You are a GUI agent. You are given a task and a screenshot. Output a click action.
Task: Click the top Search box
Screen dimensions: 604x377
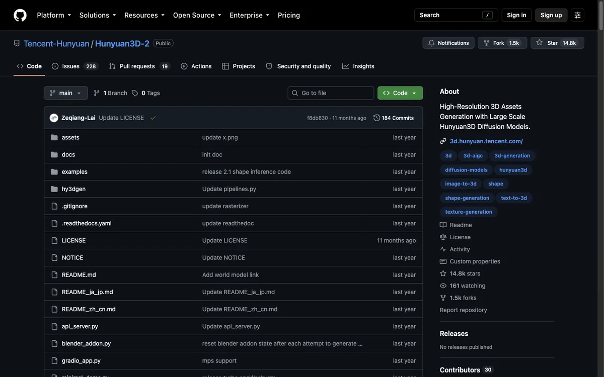coord(456,15)
